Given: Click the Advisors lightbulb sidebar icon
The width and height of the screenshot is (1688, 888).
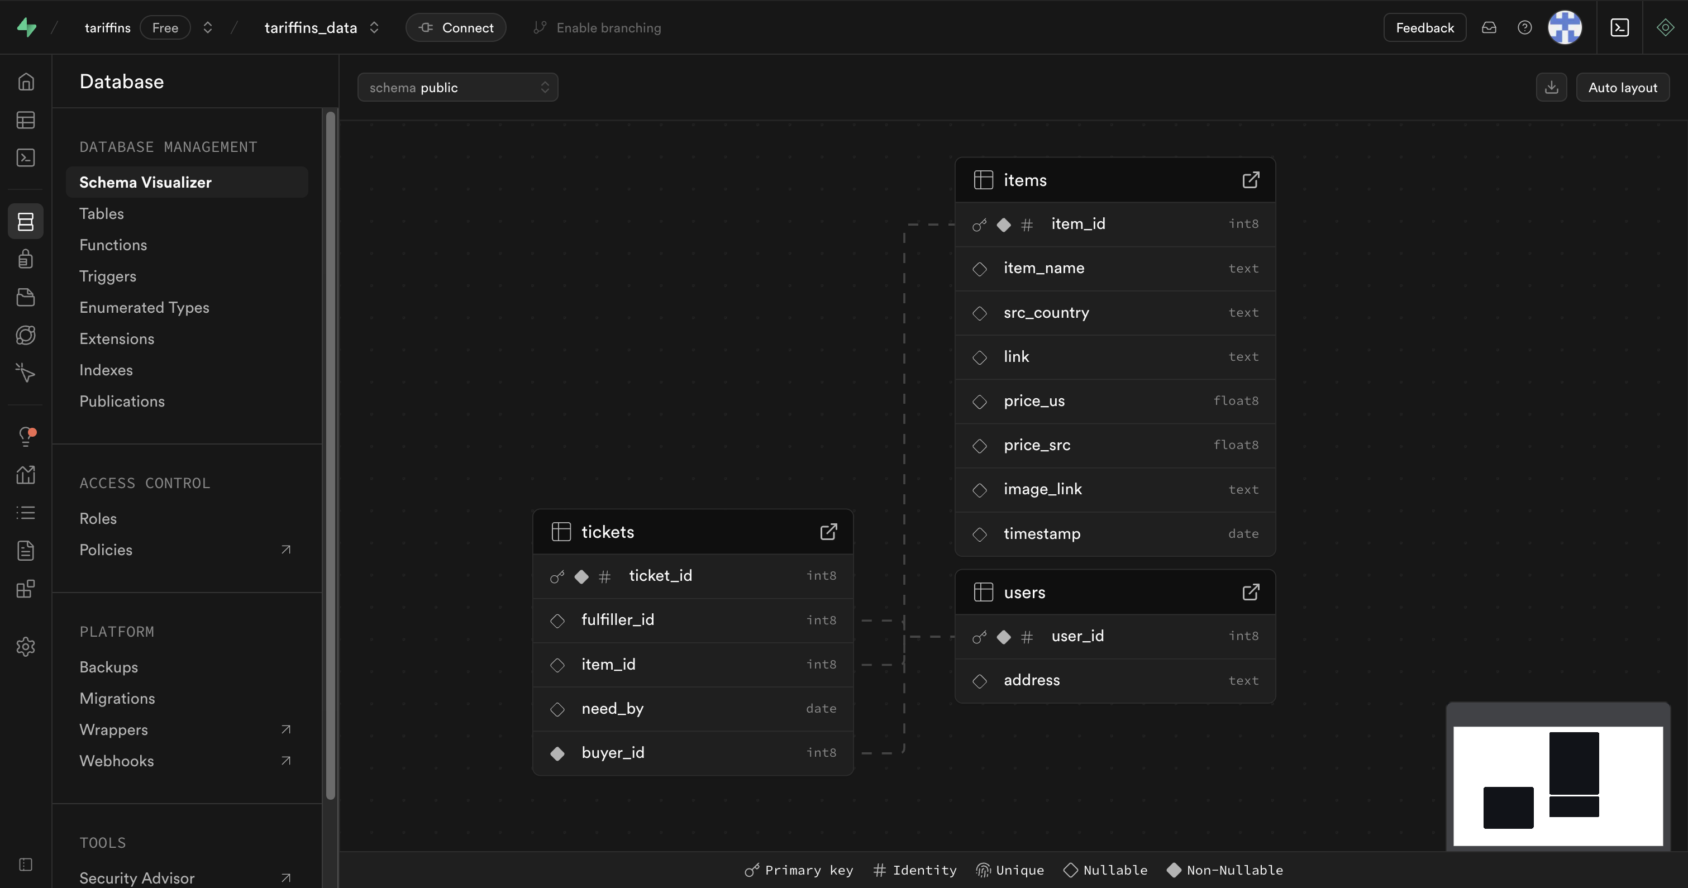Looking at the screenshot, I should [x=26, y=436].
